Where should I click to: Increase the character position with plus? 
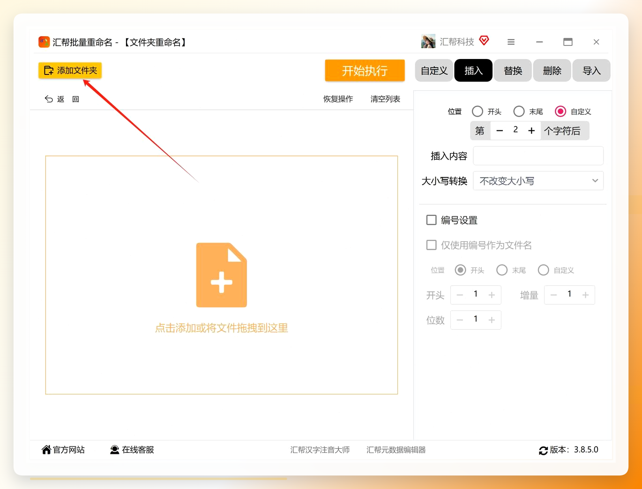click(x=531, y=131)
